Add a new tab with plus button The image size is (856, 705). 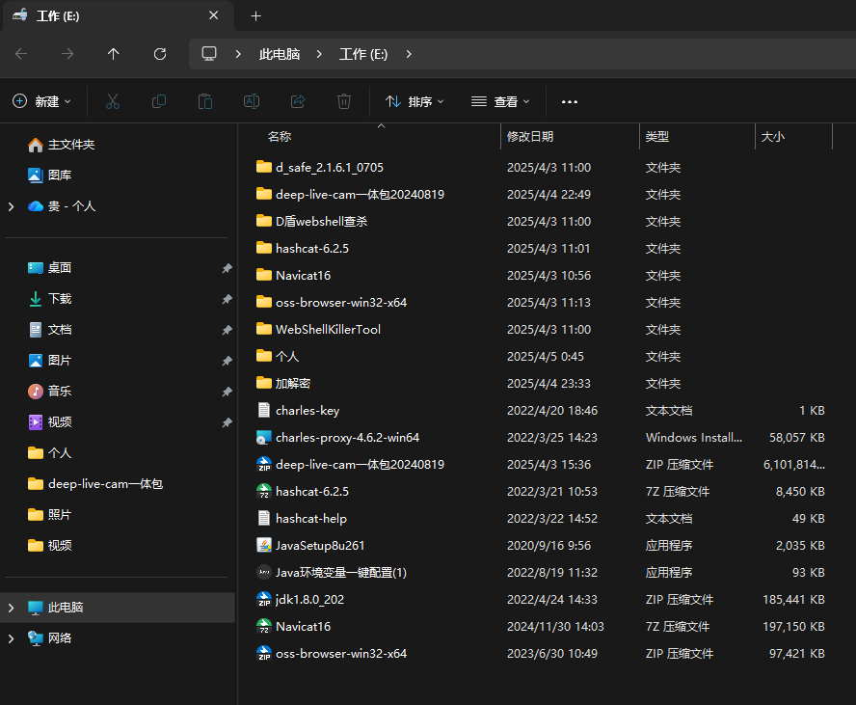pos(255,16)
